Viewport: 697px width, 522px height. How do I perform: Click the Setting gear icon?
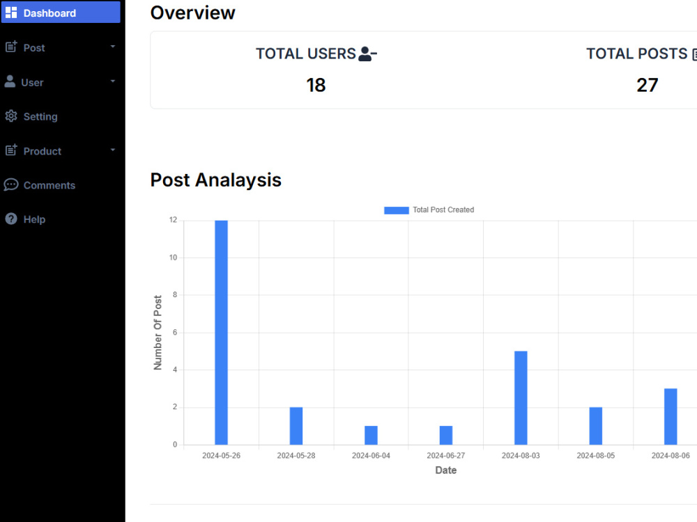click(11, 116)
